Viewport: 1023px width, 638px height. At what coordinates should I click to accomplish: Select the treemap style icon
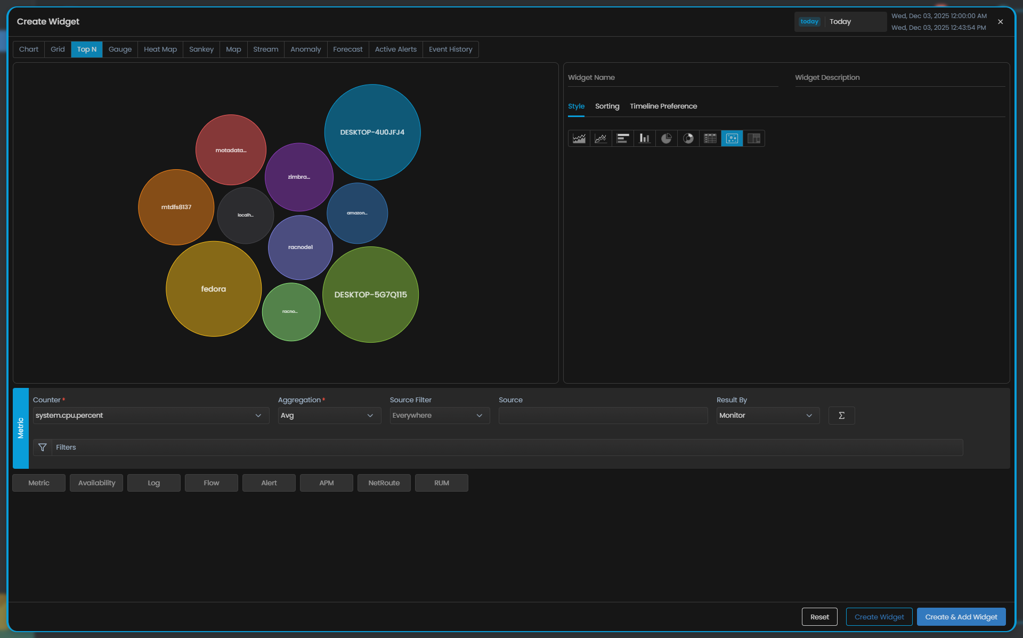point(754,138)
